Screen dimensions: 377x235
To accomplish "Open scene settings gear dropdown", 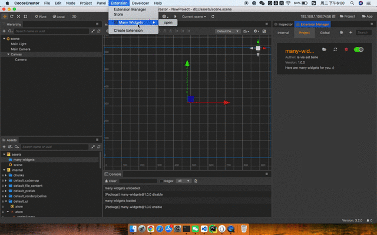I will [256, 31].
